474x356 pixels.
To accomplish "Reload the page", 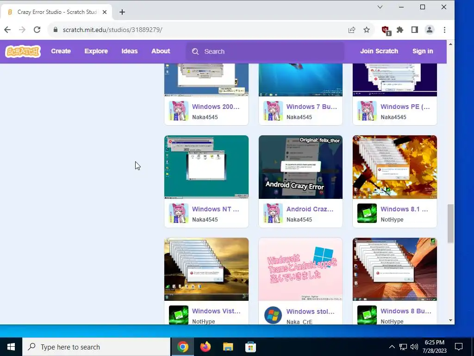I will tap(37, 30).
